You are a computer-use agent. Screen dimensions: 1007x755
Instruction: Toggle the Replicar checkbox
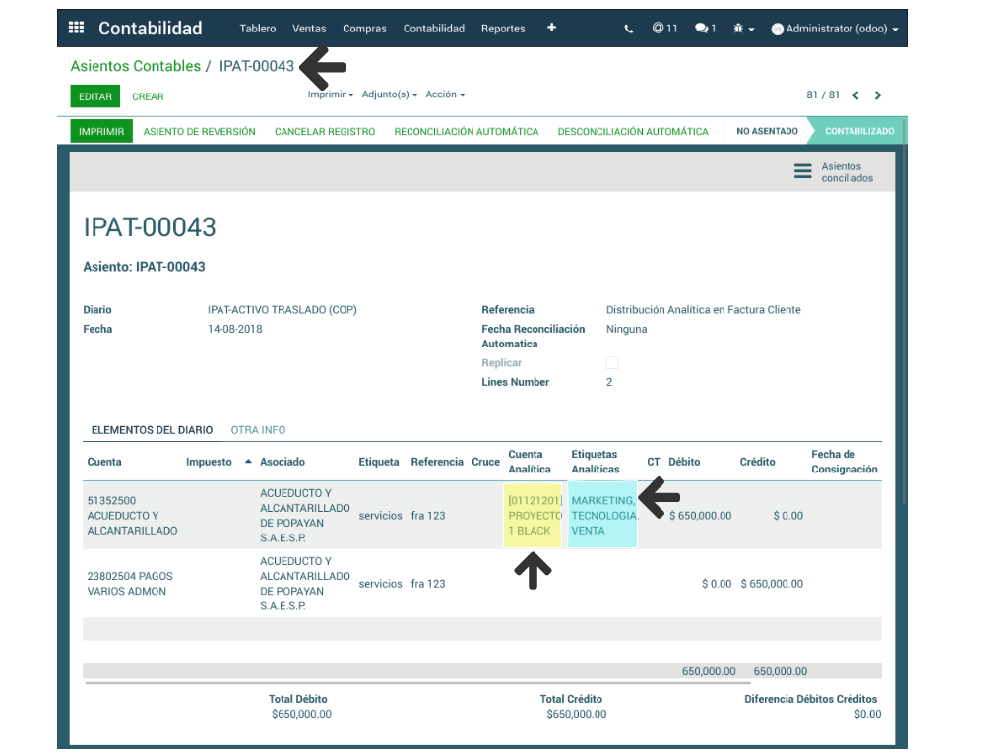click(x=612, y=363)
